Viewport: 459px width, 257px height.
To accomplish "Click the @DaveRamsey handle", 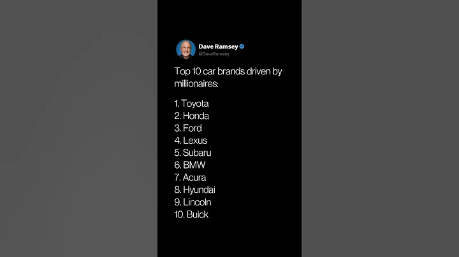I will click(x=214, y=54).
